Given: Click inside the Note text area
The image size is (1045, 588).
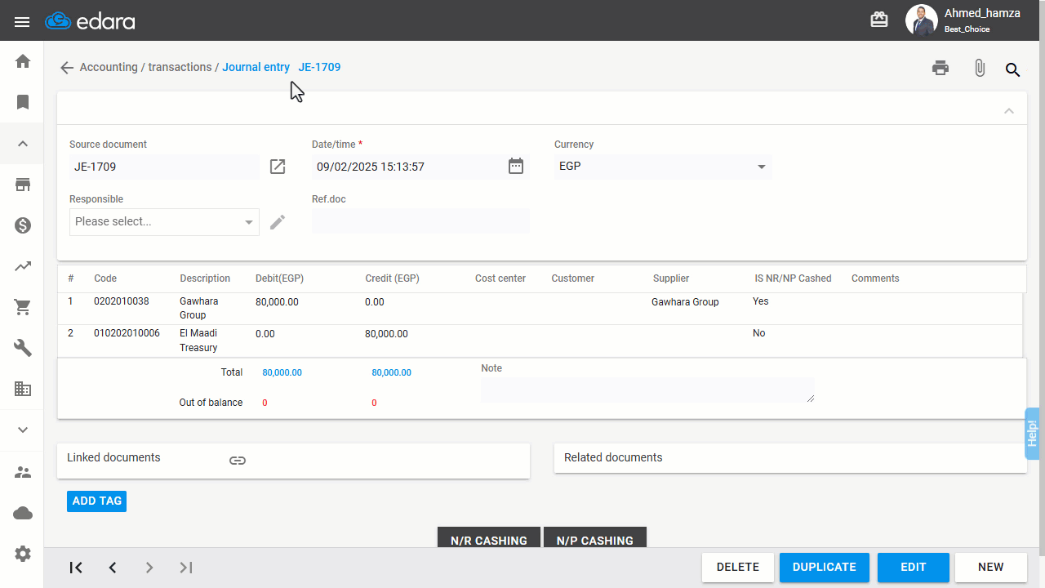Looking at the screenshot, I should click(x=647, y=390).
